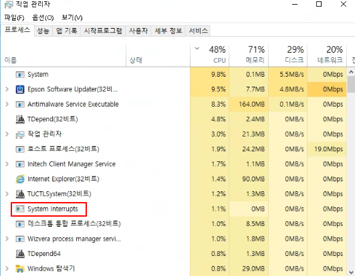Click the 데스크톱 통합 프로세스 icon
This screenshot has width=355, height=276.
(20, 224)
